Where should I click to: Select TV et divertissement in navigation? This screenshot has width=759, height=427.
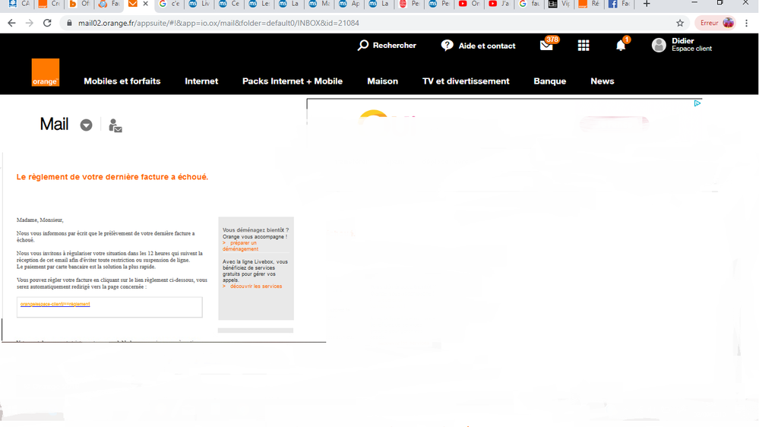pyautogui.click(x=466, y=81)
